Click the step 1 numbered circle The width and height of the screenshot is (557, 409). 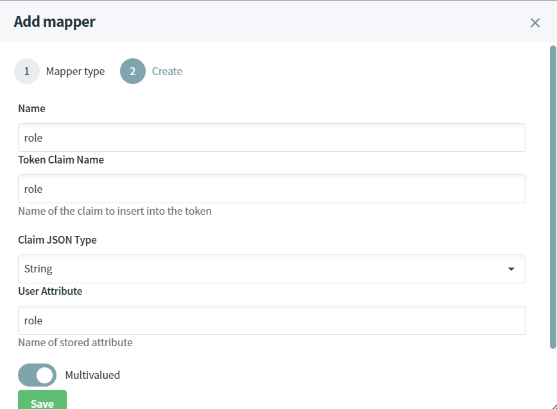coord(26,71)
